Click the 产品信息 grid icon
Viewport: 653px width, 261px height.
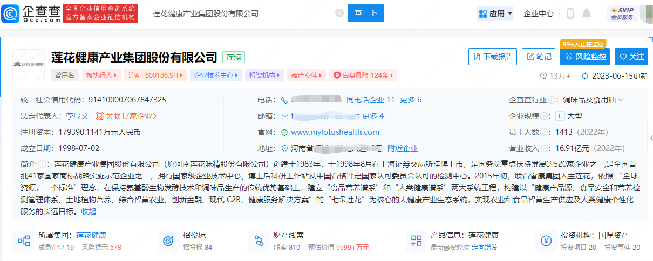pyautogui.click(x=416, y=241)
